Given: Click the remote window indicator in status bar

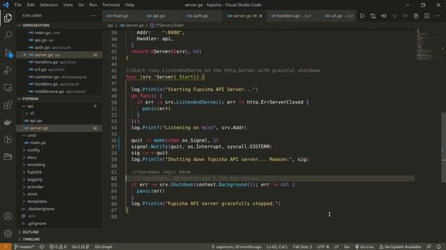Looking at the screenshot, I should click(x=6, y=247).
